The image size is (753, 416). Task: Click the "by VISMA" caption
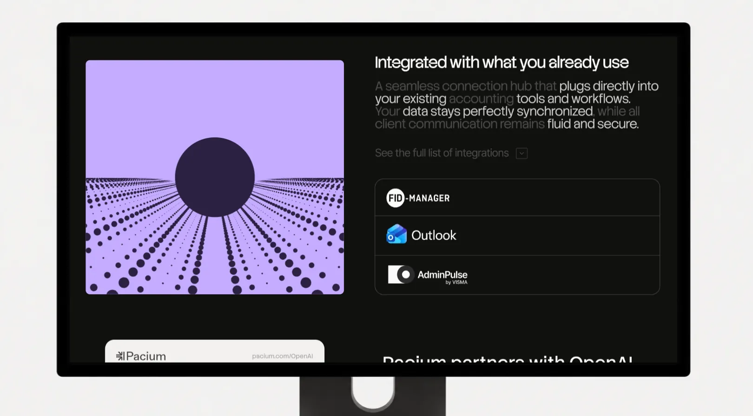point(456,282)
